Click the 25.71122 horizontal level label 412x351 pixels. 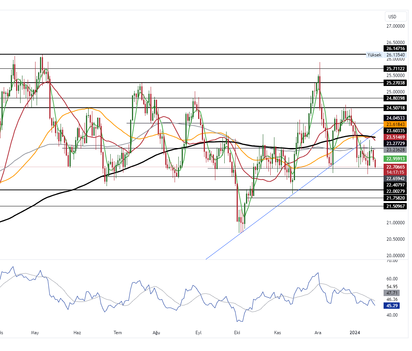[x=396, y=69]
